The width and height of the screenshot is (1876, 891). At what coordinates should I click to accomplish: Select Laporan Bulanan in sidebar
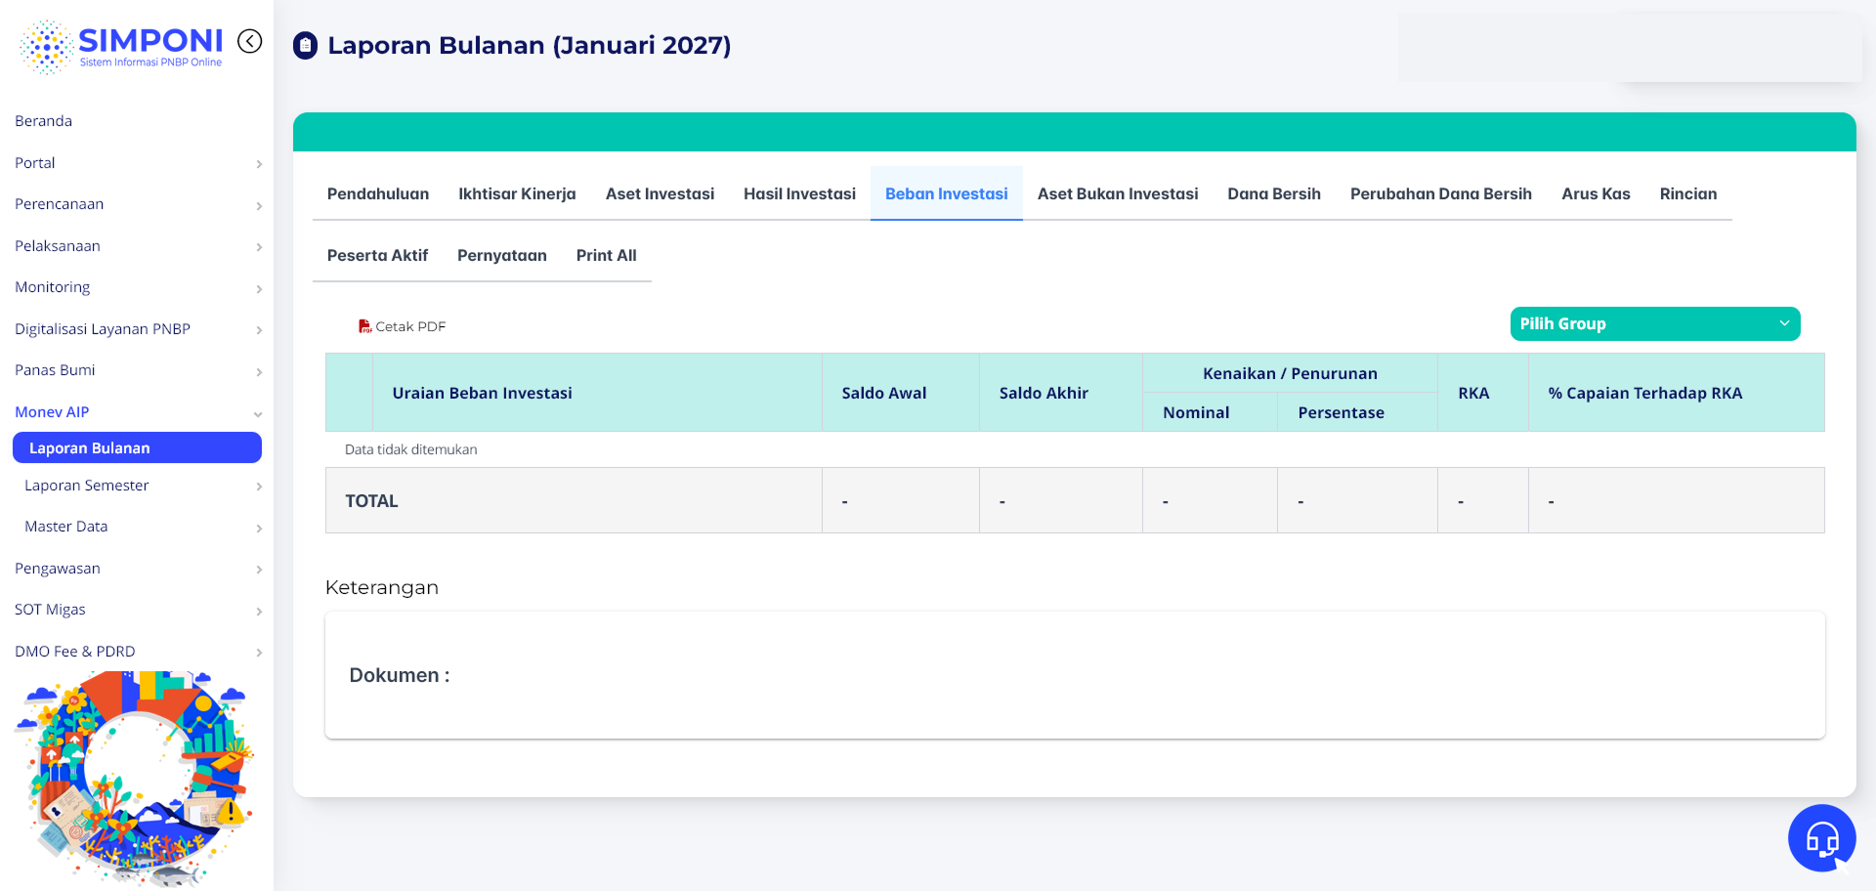[137, 447]
